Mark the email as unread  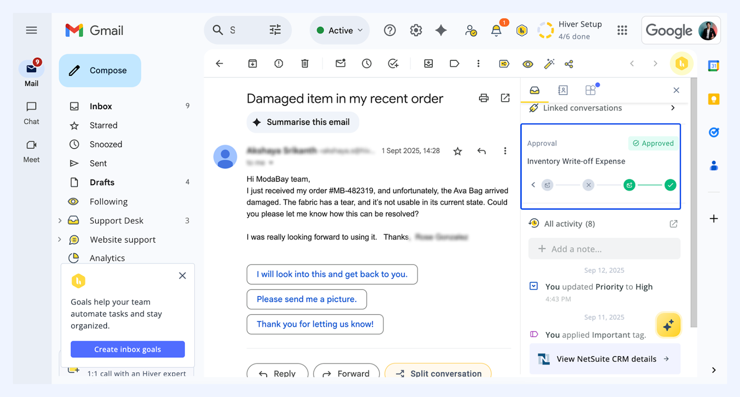[341, 63]
